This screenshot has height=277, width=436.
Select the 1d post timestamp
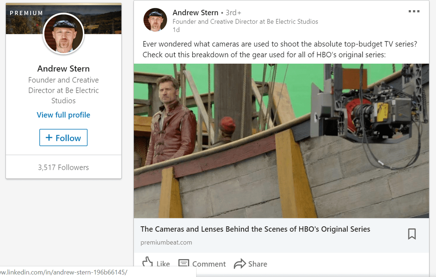[176, 30]
